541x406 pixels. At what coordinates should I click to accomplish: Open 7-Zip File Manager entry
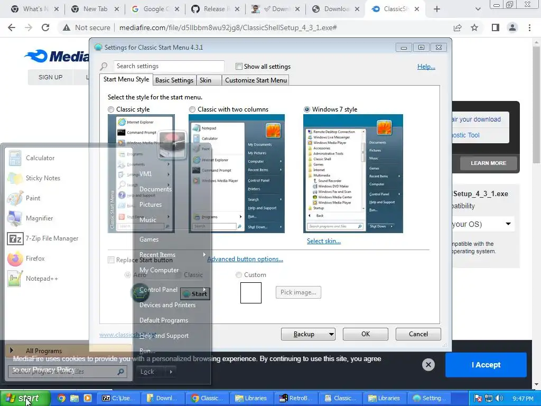tap(52, 238)
